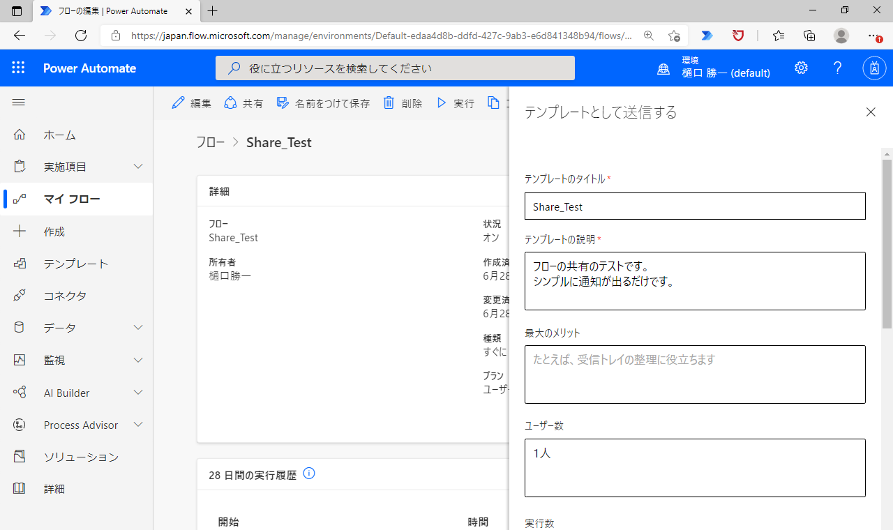Click the 作成 plus icon

(20, 232)
